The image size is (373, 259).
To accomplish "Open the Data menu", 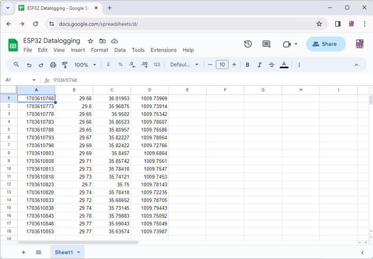I will pyautogui.click(x=120, y=50).
